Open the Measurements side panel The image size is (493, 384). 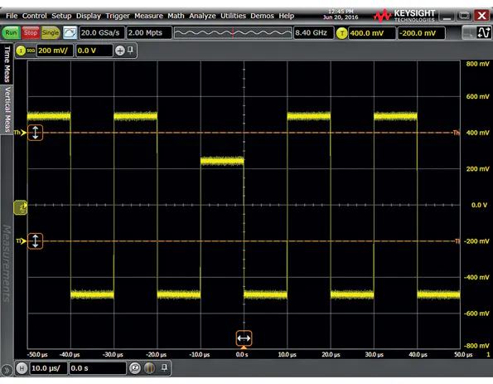point(7,263)
